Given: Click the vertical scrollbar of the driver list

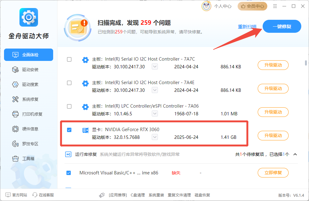Looking at the screenshot, I should [306, 63].
